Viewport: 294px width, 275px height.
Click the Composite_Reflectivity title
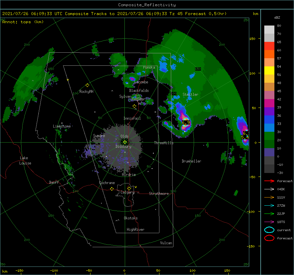click(147, 5)
